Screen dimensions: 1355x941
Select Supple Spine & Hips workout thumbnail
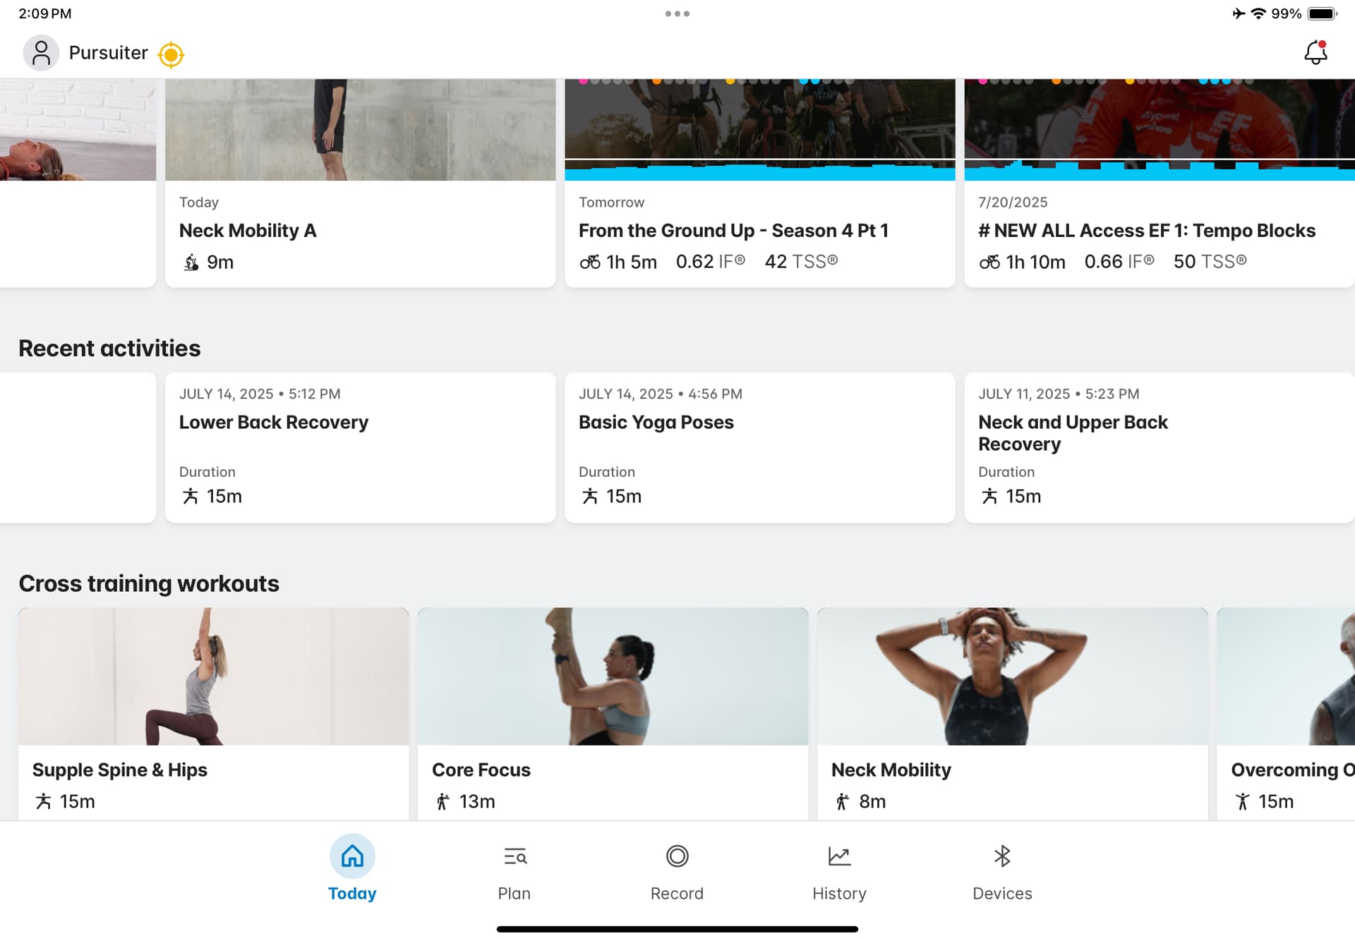click(213, 676)
